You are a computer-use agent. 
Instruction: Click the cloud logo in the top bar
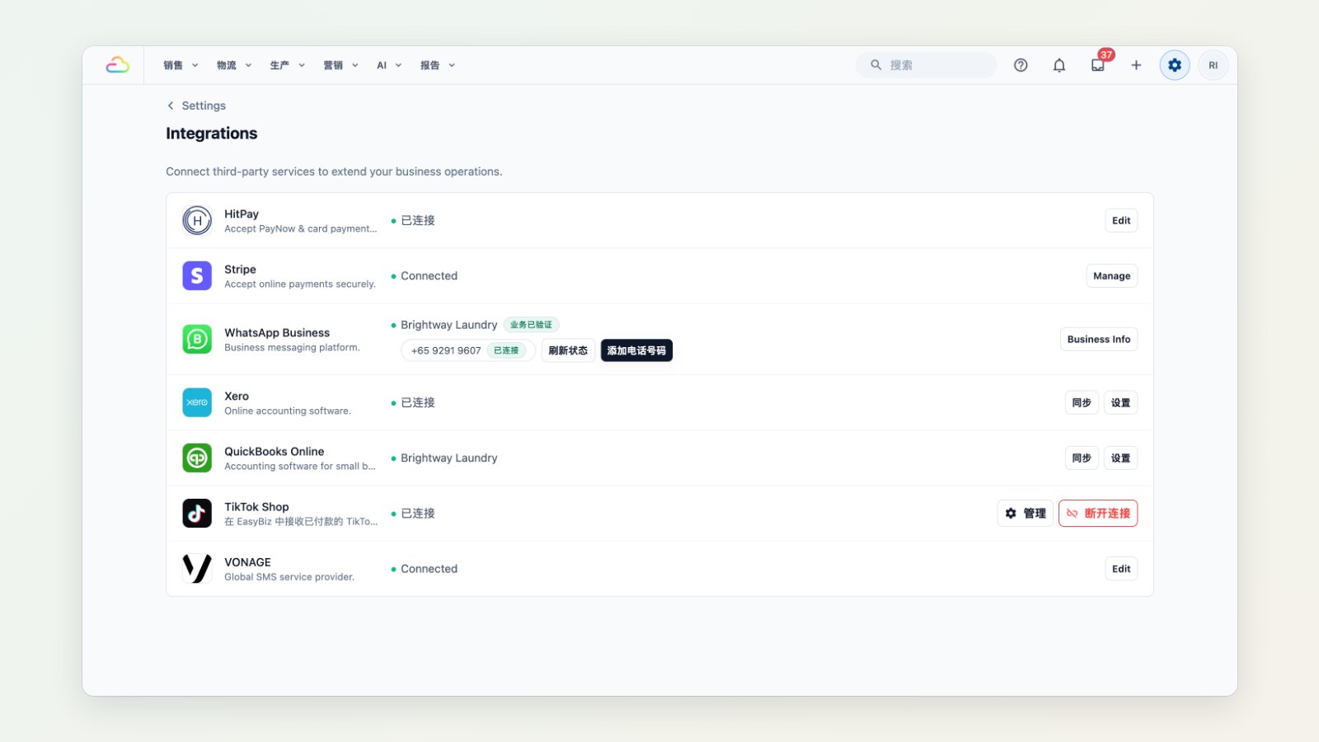click(117, 65)
